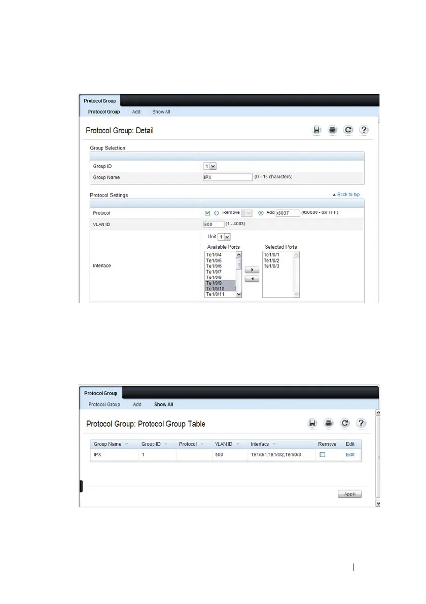Click Table panel scrollbar up arrow
The height and width of the screenshot is (604, 426).
[x=378, y=413]
